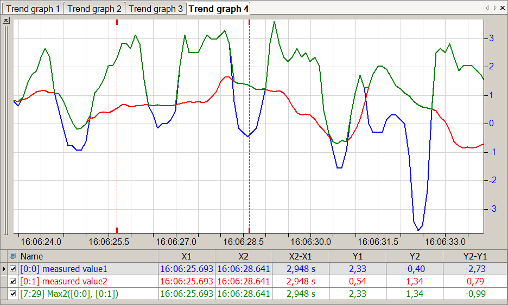Open the Trend graph 2 tab

point(94,9)
